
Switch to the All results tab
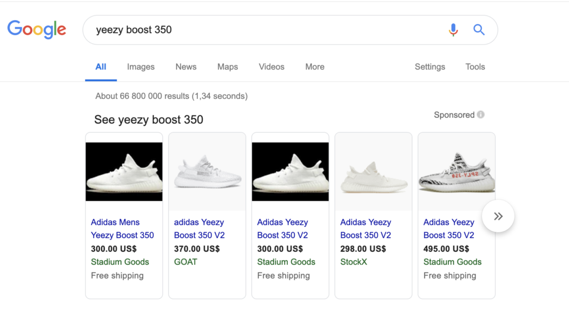coord(101,67)
